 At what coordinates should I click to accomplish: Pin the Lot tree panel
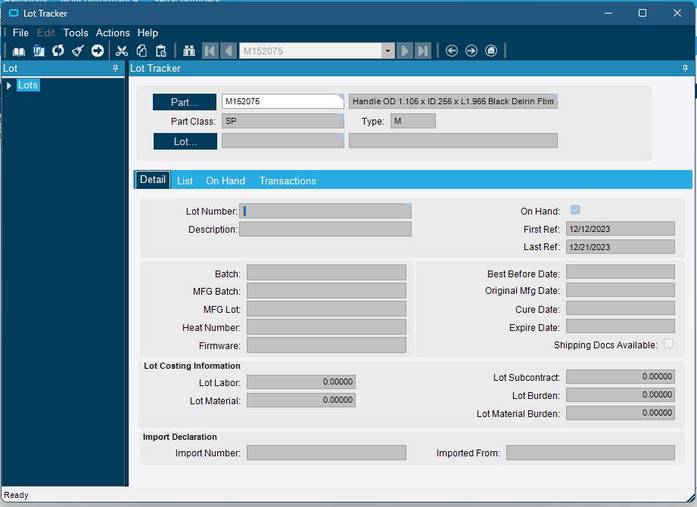[116, 68]
